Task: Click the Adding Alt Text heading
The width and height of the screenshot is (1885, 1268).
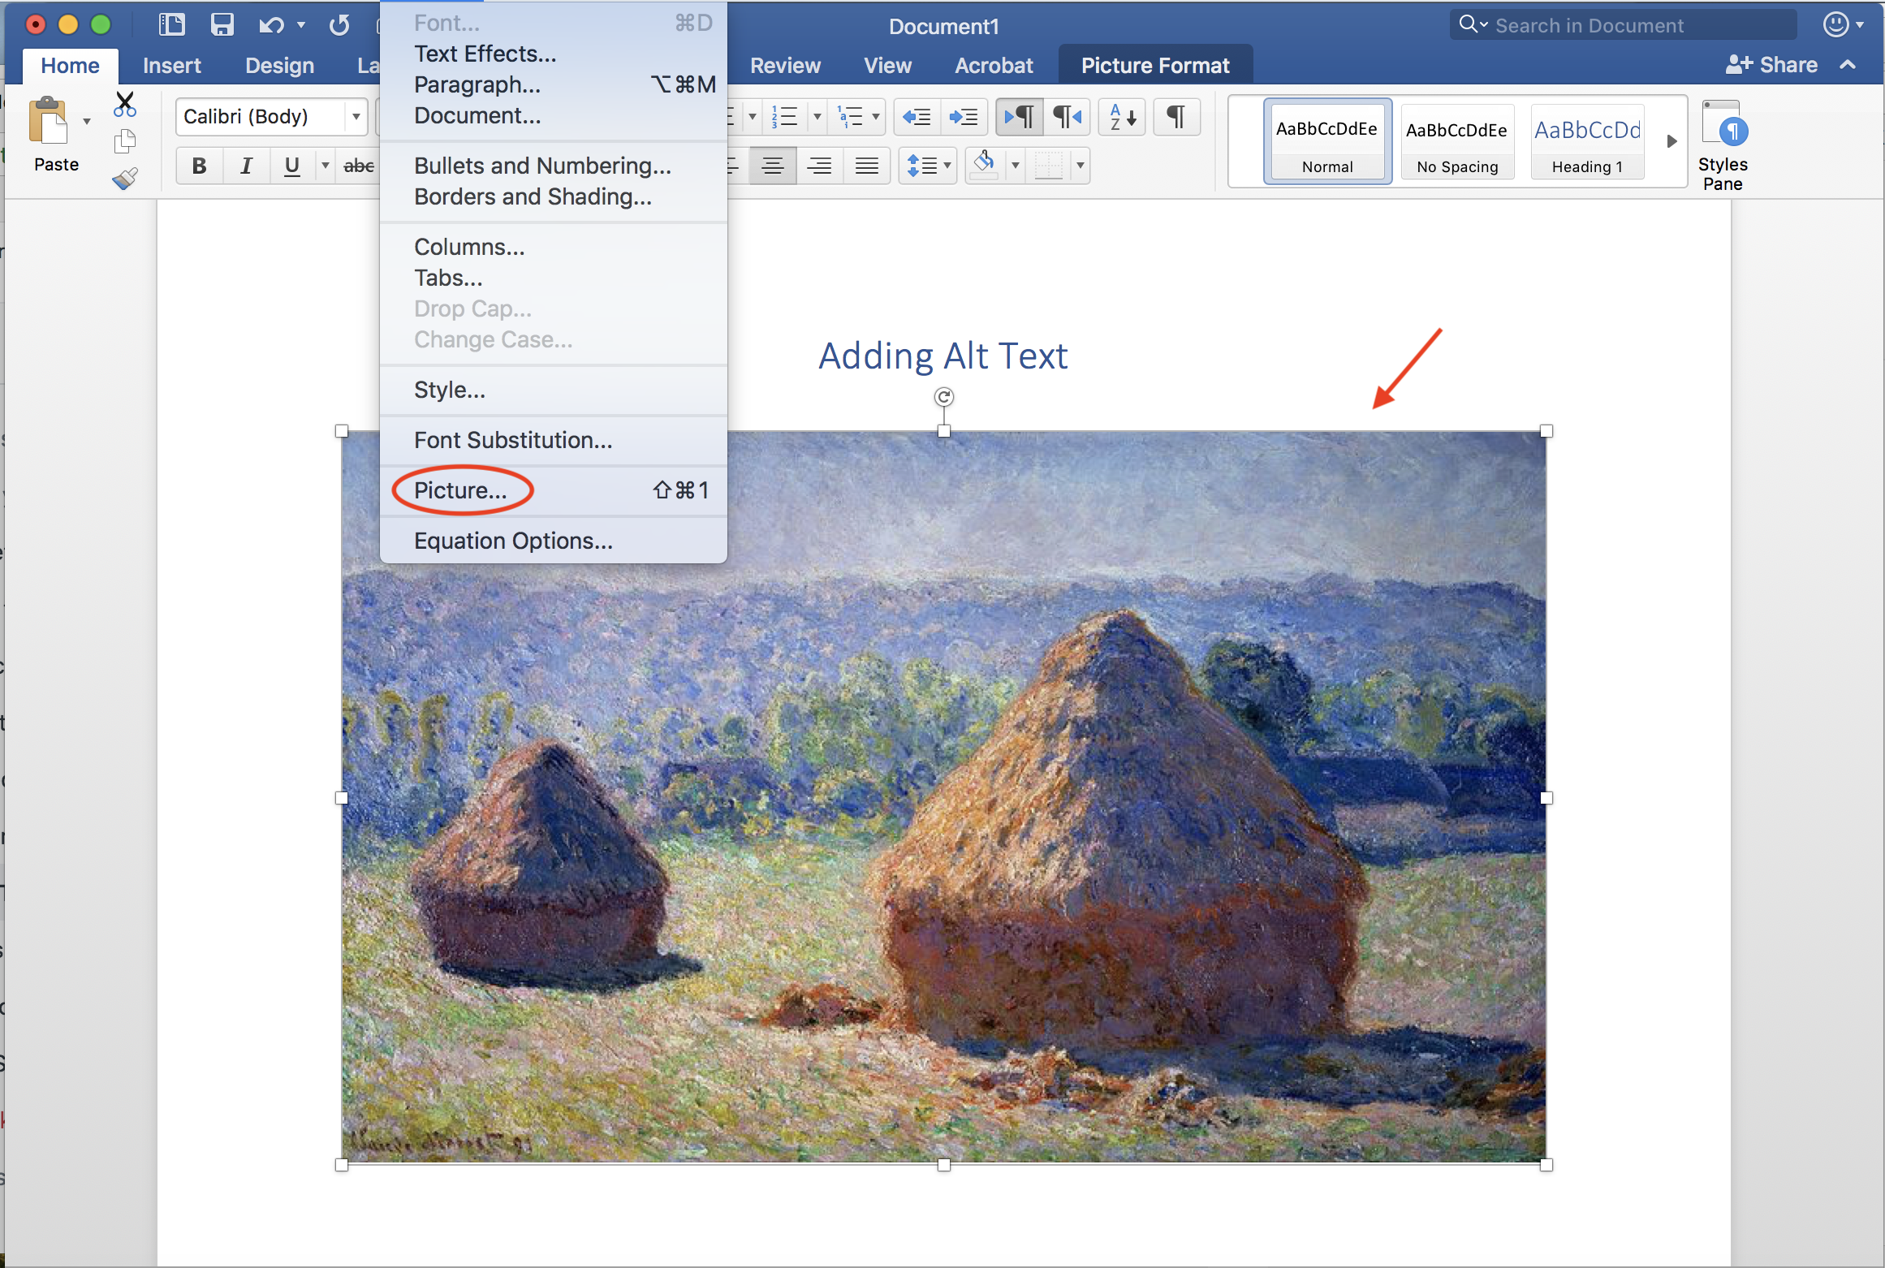Action: (x=942, y=356)
